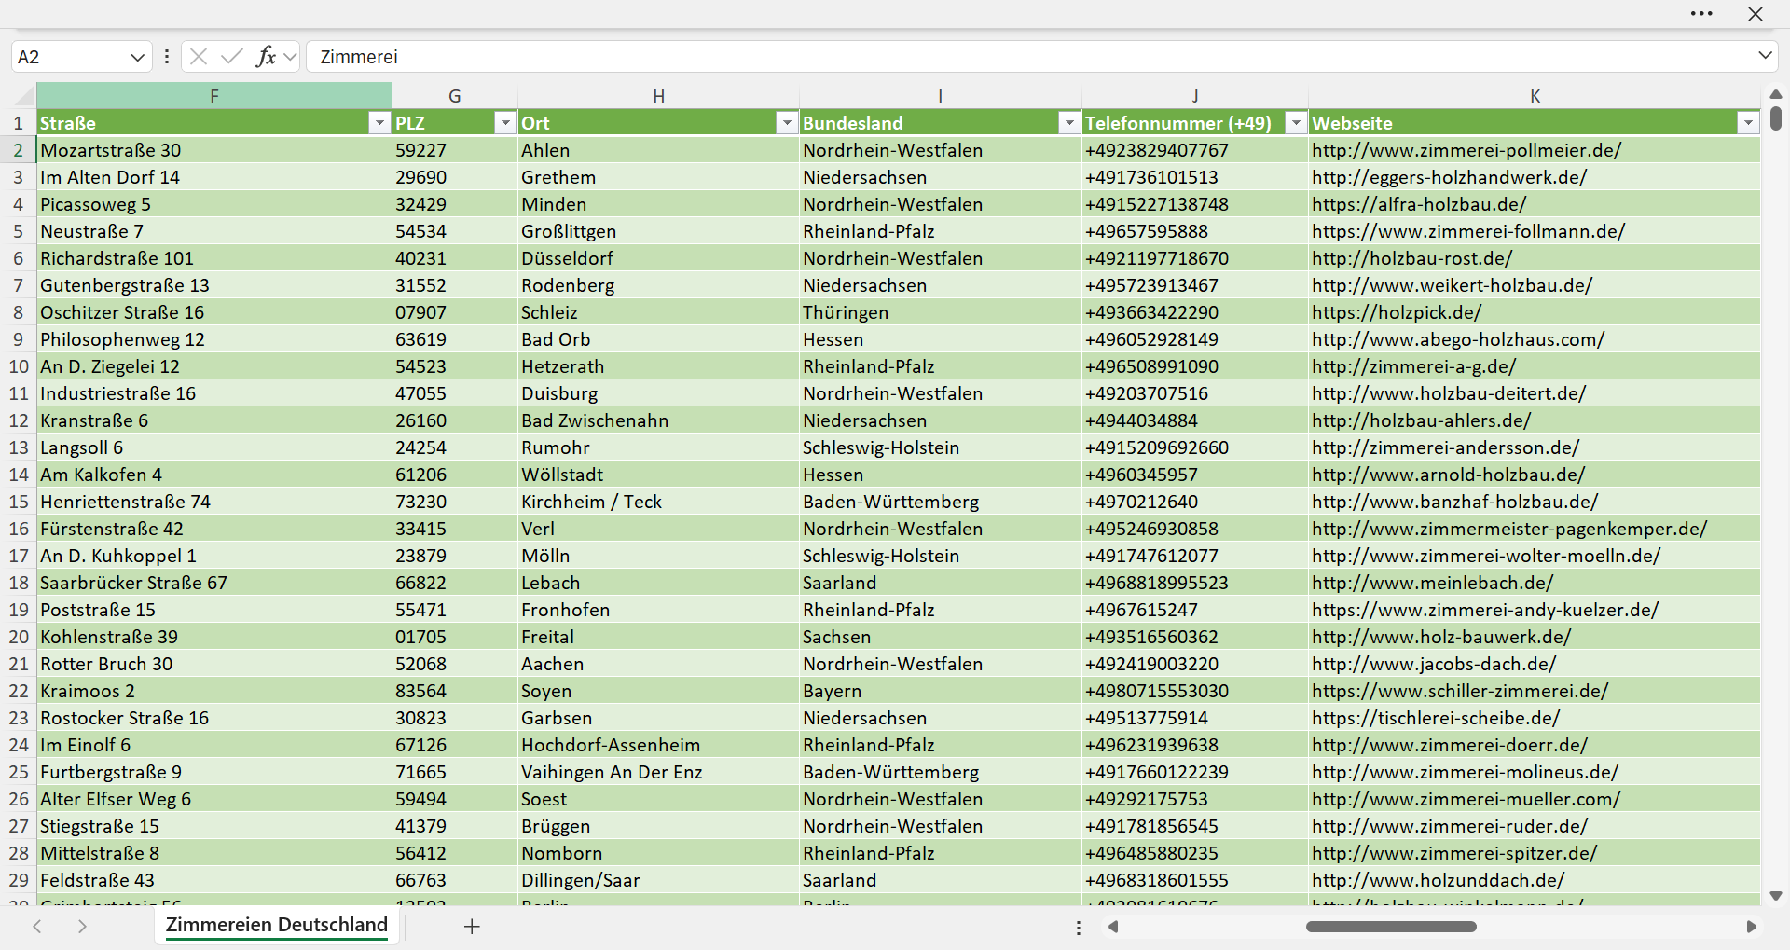
Task: Click the formula bar Cancel X icon
Action: [x=199, y=57]
